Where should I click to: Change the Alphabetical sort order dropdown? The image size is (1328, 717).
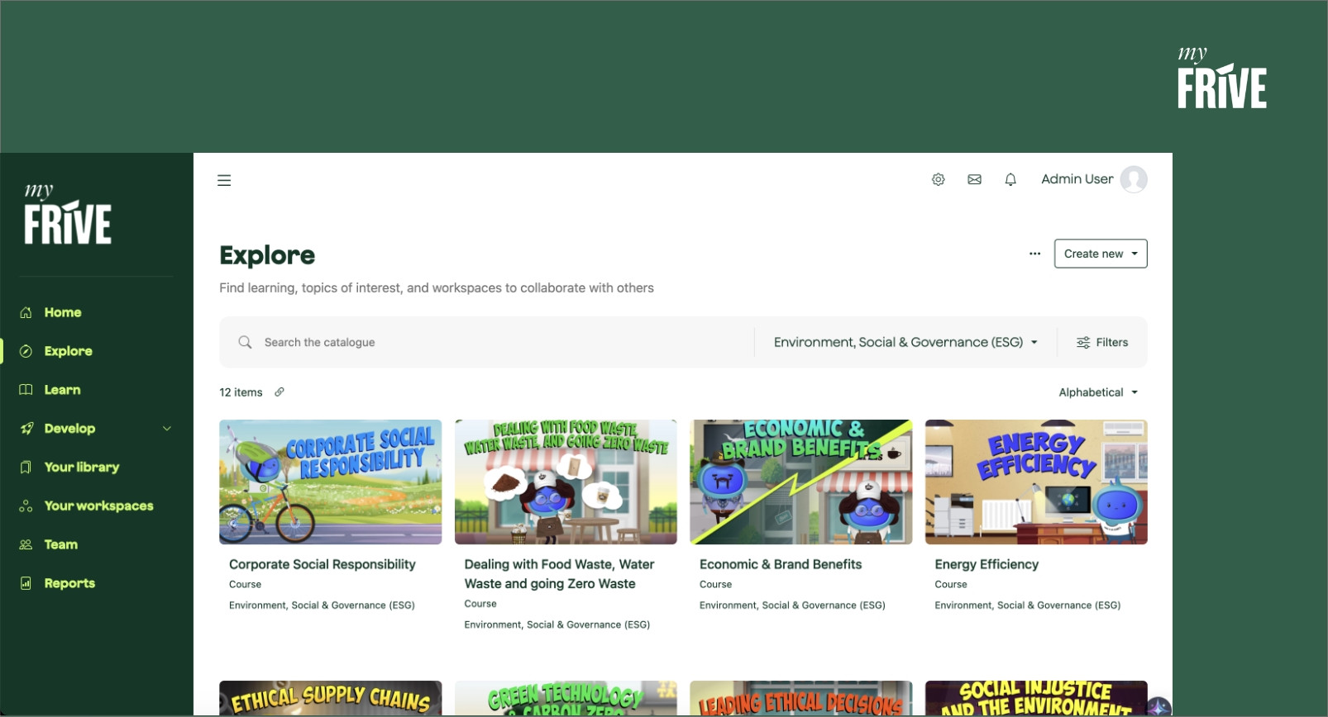click(1097, 392)
